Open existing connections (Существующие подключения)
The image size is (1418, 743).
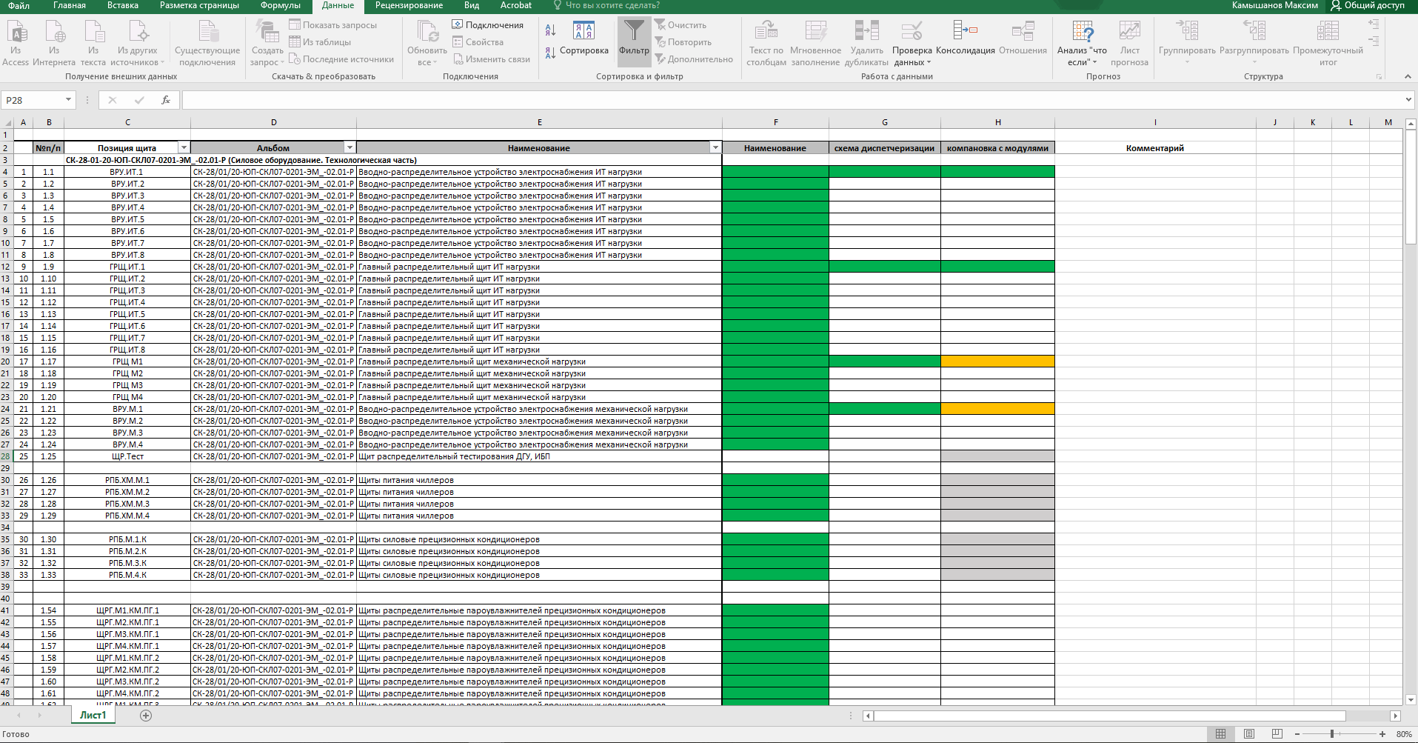[x=207, y=43]
